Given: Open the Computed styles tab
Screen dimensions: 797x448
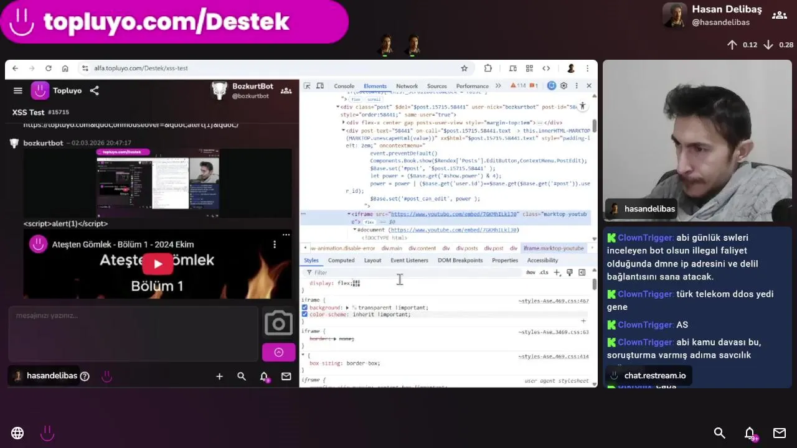Looking at the screenshot, I should [x=341, y=260].
